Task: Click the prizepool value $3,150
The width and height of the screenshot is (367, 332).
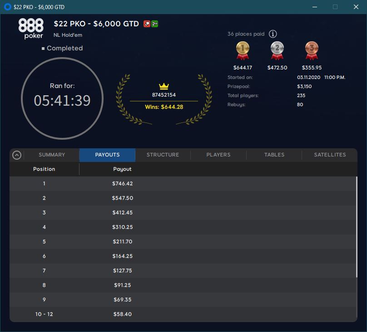Action: tap(304, 87)
